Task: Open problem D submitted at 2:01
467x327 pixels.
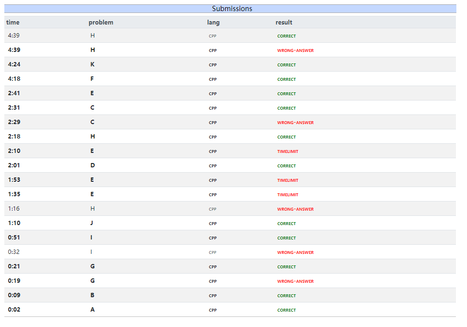Action: [93, 165]
